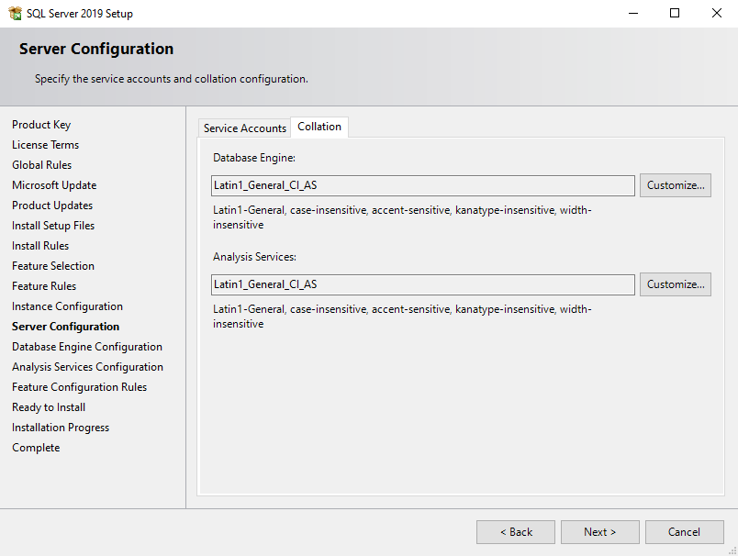This screenshot has height=556, width=738.
Task: Click the License Terms step
Action: click(x=46, y=145)
